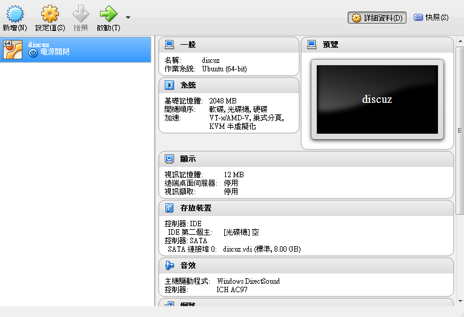Click the 新增 (New) VM toolbar icon
This screenshot has height=317, width=464.
pos(14,14)
